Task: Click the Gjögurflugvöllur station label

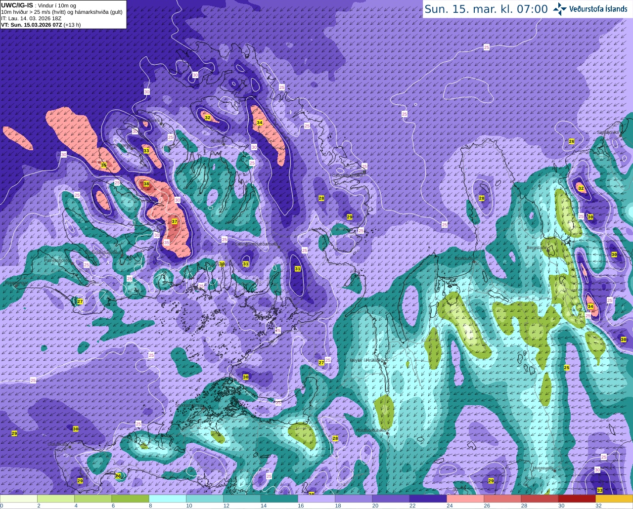Action: point(348,175)
